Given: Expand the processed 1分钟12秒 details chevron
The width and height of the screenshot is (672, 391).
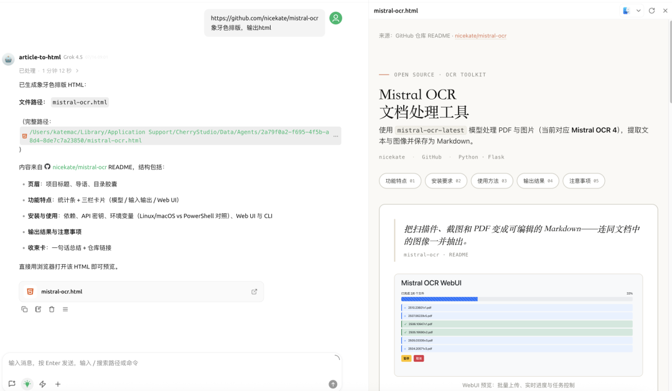Looking at the screenshot, I should [x=77, y=71].
